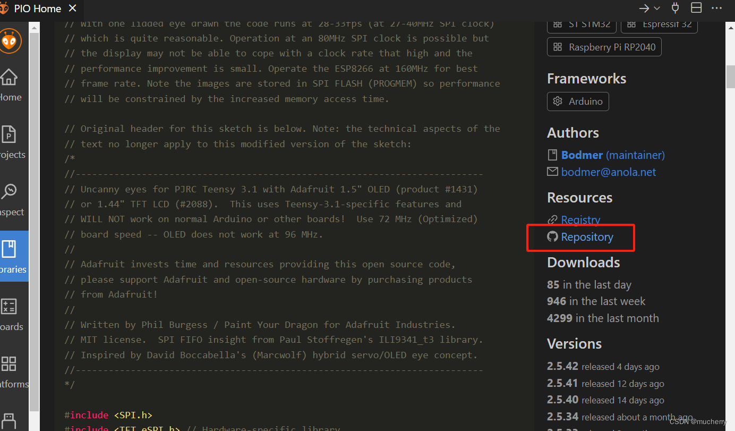
Task: Click comment line starting 'MIT license'
Action: click(x=274, y=340)
